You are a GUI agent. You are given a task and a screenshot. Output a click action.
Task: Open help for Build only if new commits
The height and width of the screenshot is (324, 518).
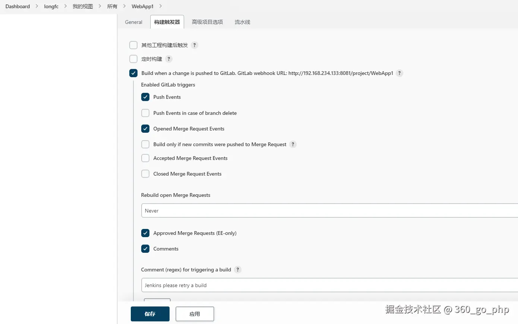(x=293, y=144)
